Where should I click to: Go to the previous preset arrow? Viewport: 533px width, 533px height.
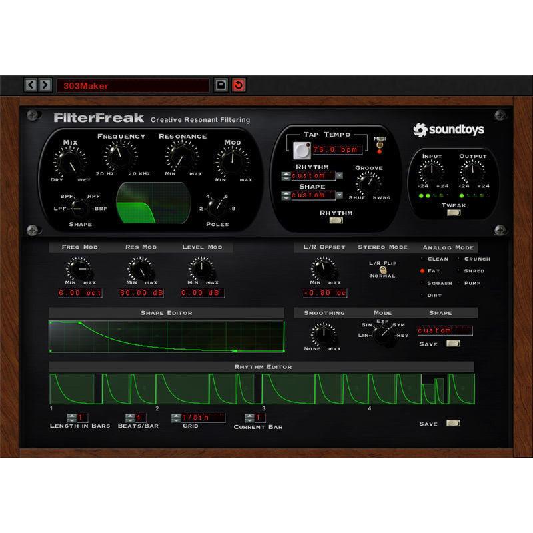tap(31, 85)
